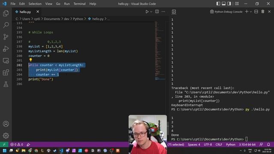Select the terminal tab icon in panel

click(x=174, y=12)
